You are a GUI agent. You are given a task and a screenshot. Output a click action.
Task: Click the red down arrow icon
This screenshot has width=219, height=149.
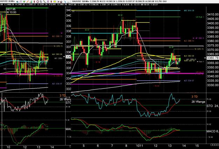pyautogui.click(x=51, y=2)
